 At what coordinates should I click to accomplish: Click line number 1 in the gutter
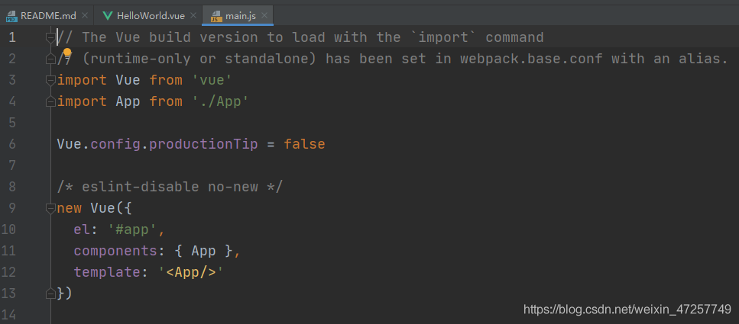coord(11,37)
